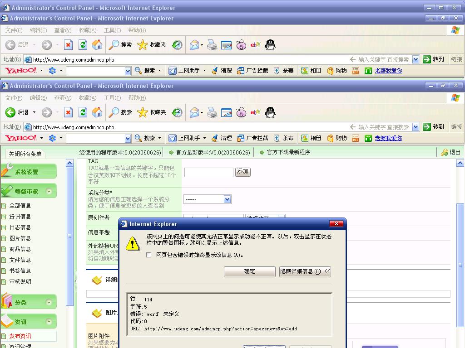Image resolution: width=465 pixels, height=348 pixels.
Task: Enable the 网页包含错误时始终显示该信息 checkbox
Action: 149,255
